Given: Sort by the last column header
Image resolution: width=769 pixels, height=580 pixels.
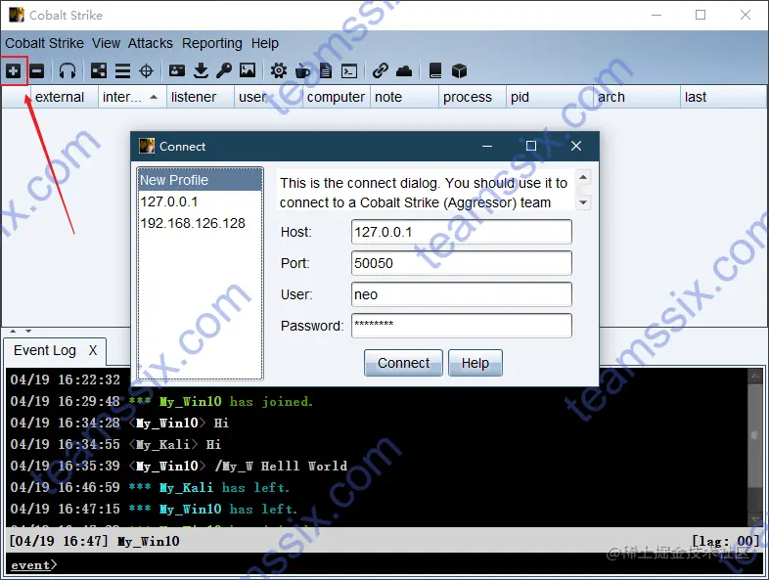Looking at the screenshot, I should click(x=723, y=97).
